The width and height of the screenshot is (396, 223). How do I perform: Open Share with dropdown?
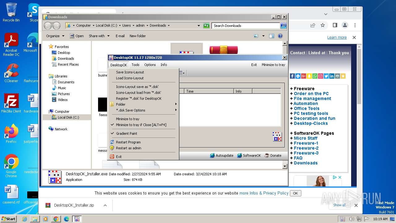(x=99, y=36)
